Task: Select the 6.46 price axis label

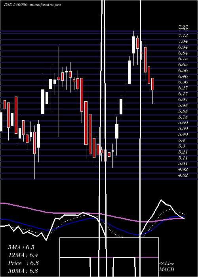Action: coord(183,76)
